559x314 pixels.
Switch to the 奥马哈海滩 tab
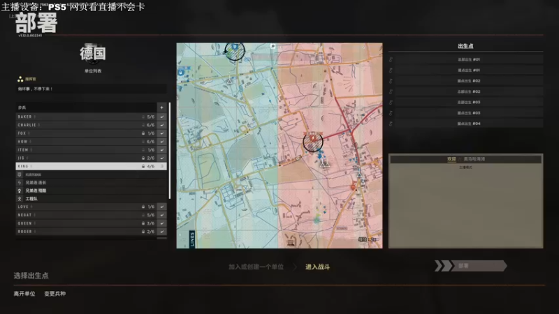pyautogui.click(x=474, y=159)
